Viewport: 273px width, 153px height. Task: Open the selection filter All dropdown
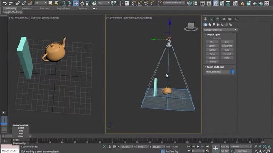(x=41, y=3)
